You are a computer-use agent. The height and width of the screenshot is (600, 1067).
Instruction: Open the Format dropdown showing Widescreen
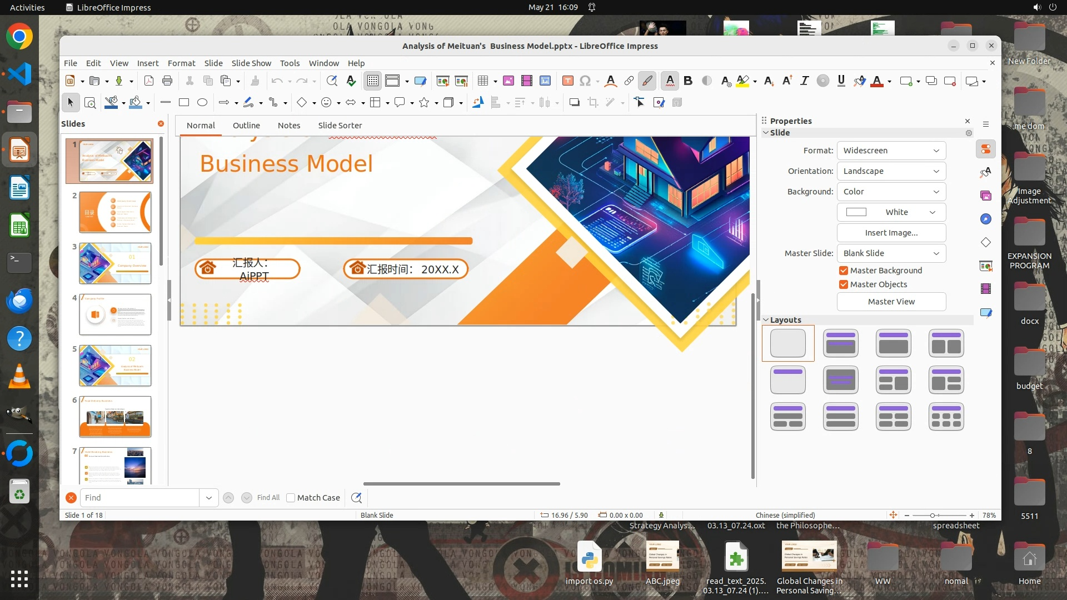click(891, 151)
